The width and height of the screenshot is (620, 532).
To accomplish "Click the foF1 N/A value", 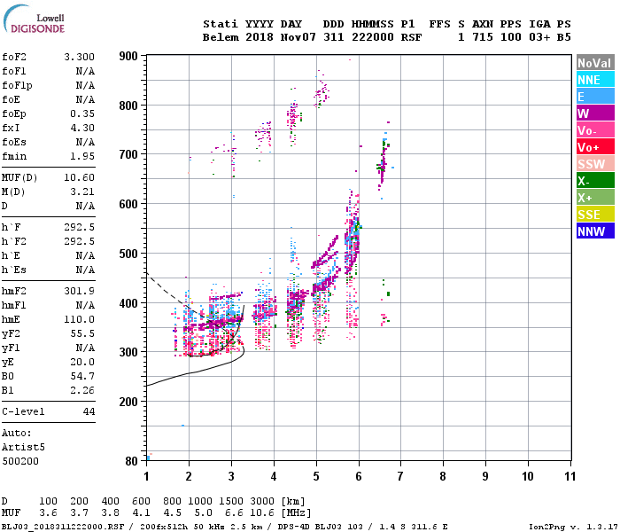I will coord(85,71).
